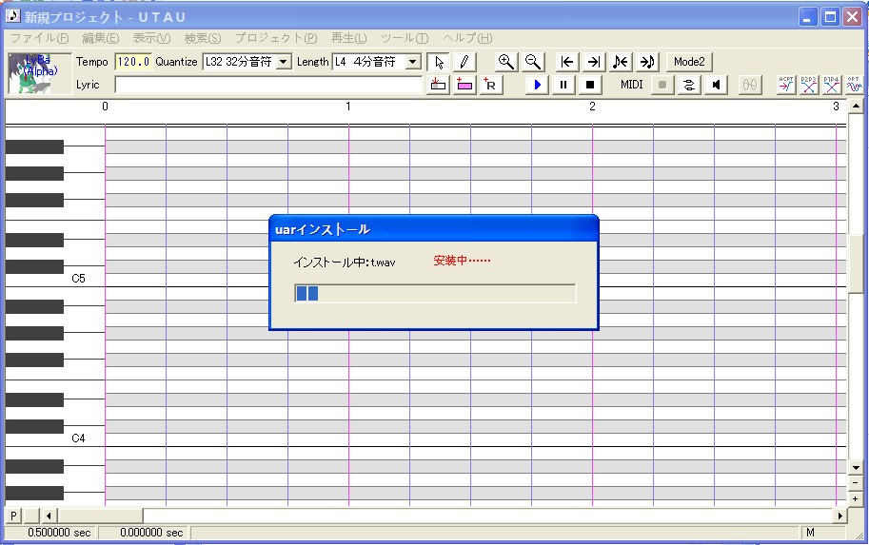Click the P2P3 crossfade icon
Screen dimensions: 869x545
(x=809, y=85)
